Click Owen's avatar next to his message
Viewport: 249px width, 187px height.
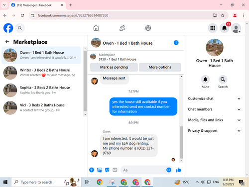tap(95, 154)
